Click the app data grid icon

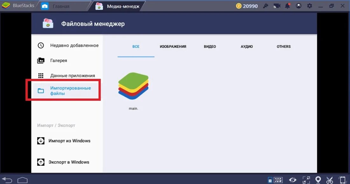(x=41, y=76)
